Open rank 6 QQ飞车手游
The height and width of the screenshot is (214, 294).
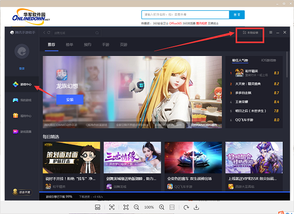244,120
